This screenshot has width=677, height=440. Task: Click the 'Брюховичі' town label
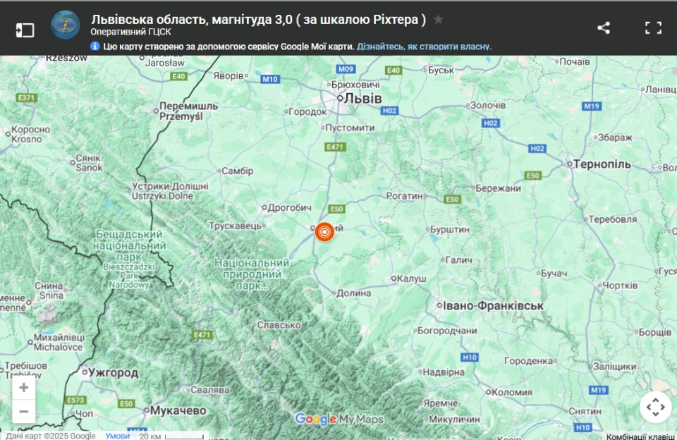[x=355, y=85]
